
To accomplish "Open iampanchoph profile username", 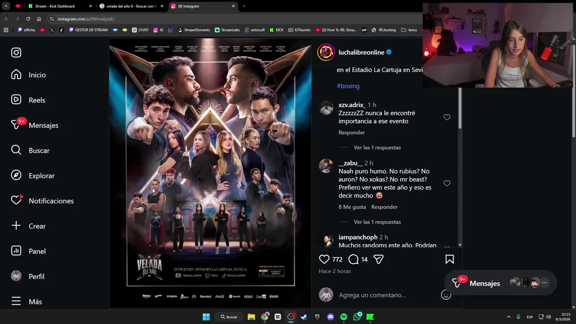I will 358,237.
